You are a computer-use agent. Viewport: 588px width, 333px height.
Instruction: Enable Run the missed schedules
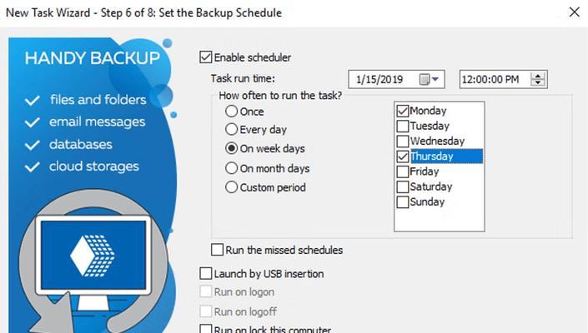(x=217, y=250)
